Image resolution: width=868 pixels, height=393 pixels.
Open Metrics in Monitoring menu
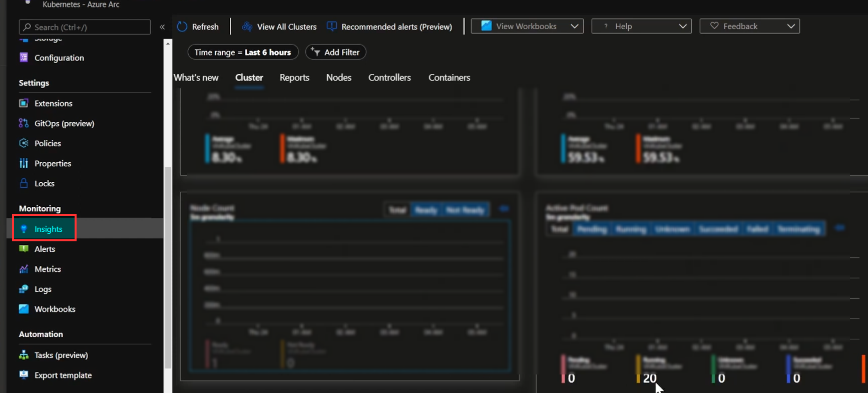click(48, 269)
